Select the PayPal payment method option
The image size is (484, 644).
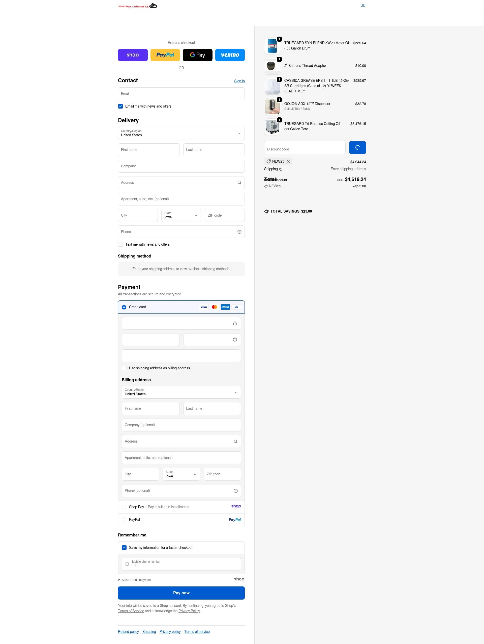[x=124, y=519]
